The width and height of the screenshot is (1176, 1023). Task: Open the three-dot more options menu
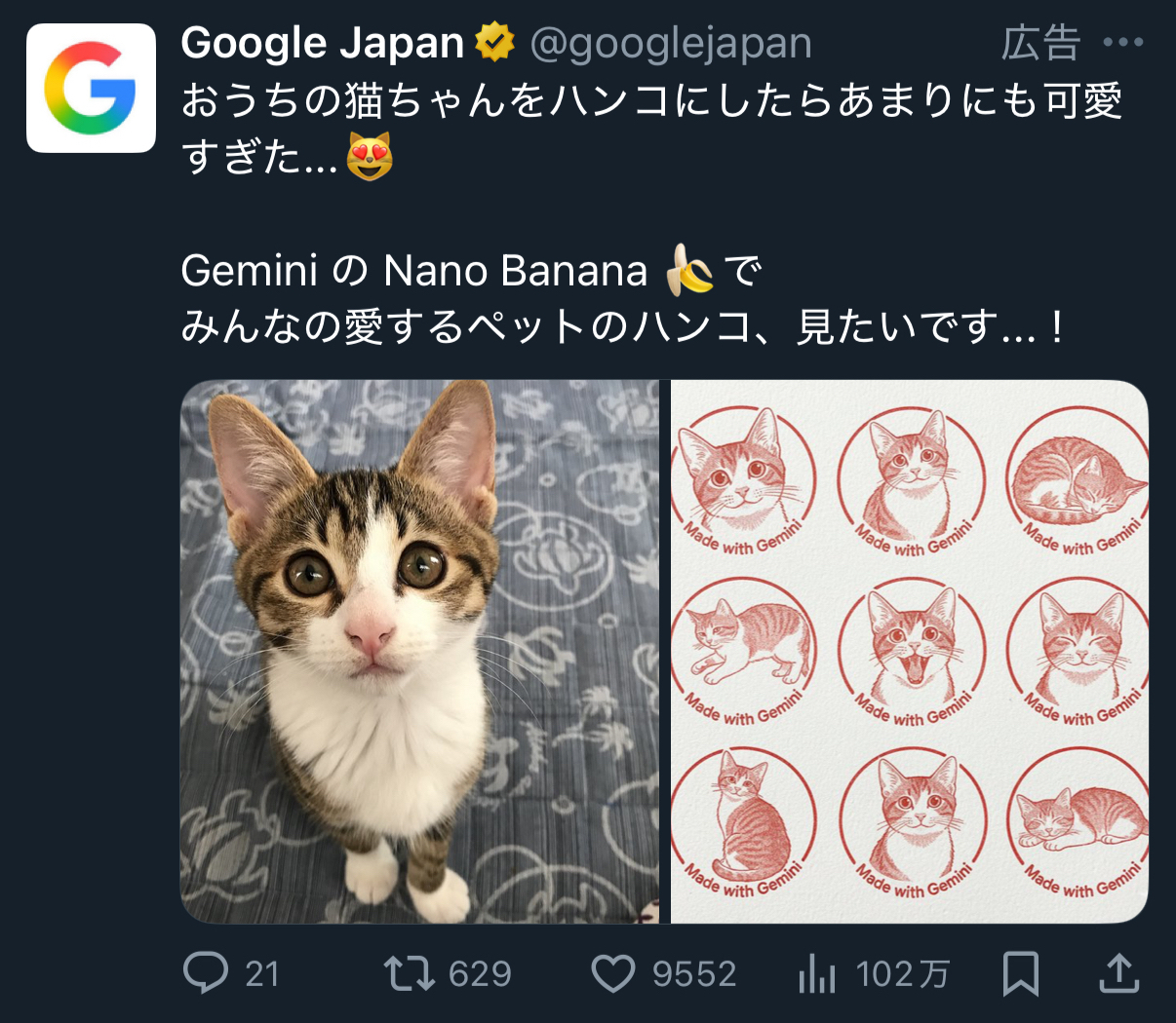point(1122,43)
